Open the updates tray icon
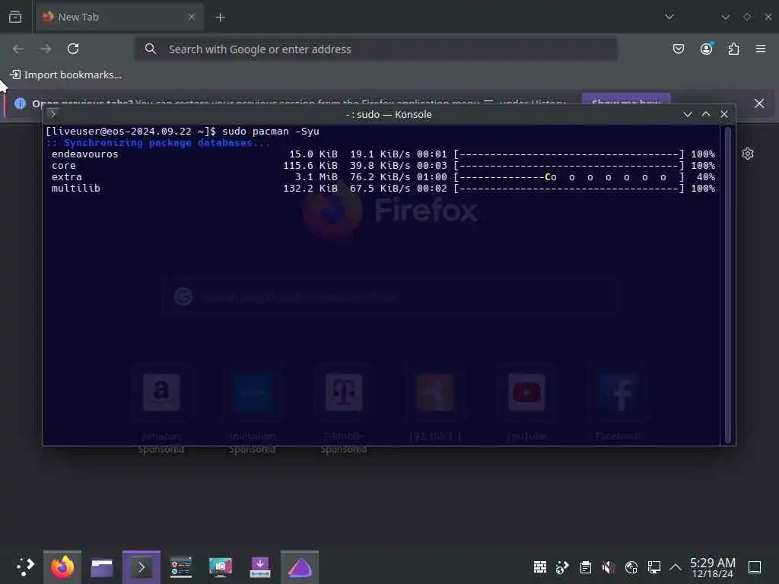 pos(562,567)
